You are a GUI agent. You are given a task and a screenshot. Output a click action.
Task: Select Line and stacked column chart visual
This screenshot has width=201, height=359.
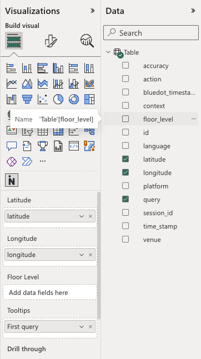coord(58,84)
